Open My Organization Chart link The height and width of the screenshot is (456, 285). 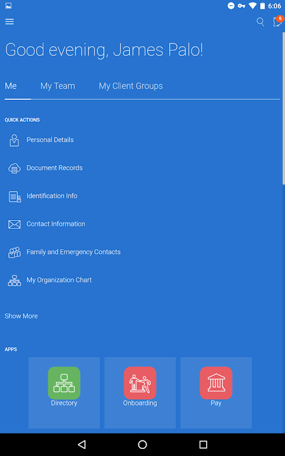coord(59,280)
